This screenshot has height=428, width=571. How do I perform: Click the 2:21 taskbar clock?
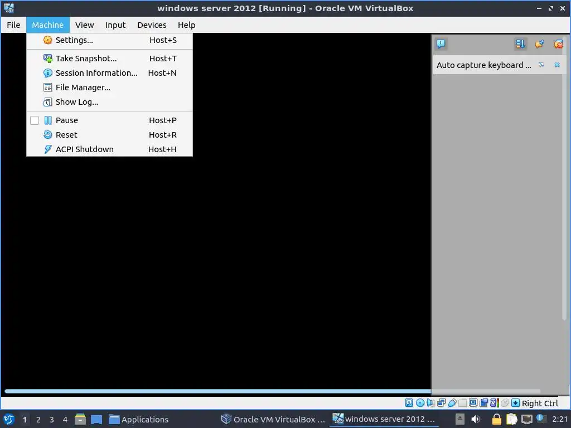click(x=560, y=419)
